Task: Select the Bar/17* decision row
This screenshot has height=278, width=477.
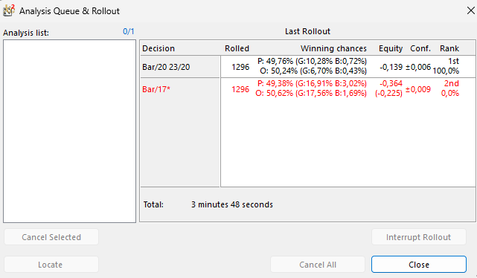Action: point(307,88)
